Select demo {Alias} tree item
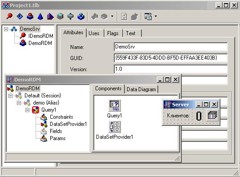Image resolution: width=240 pixels, height=177 pixels. point(46,103)
